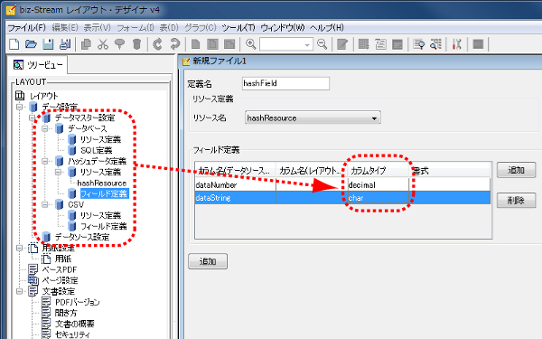542x339 pixels.
Task: Select the SQL定義 tree item
Action: pos(96,150)
